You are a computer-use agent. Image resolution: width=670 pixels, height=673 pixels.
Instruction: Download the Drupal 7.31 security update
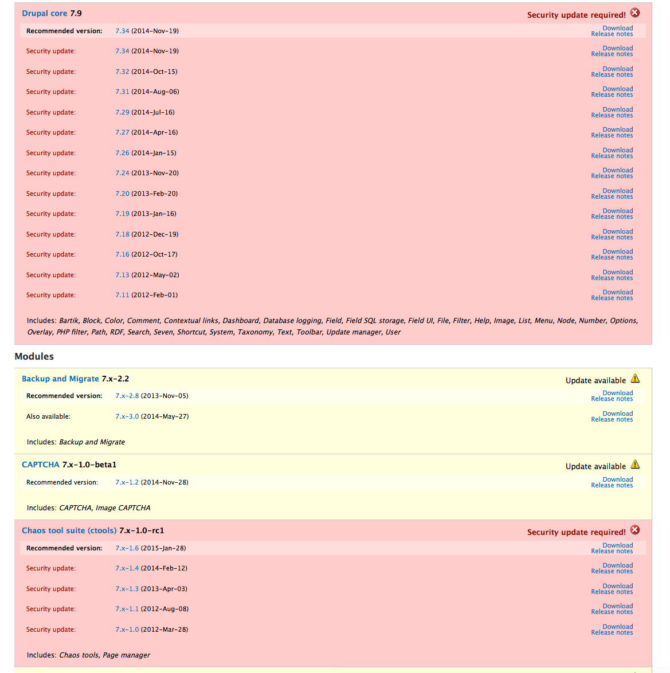(618, 89)
